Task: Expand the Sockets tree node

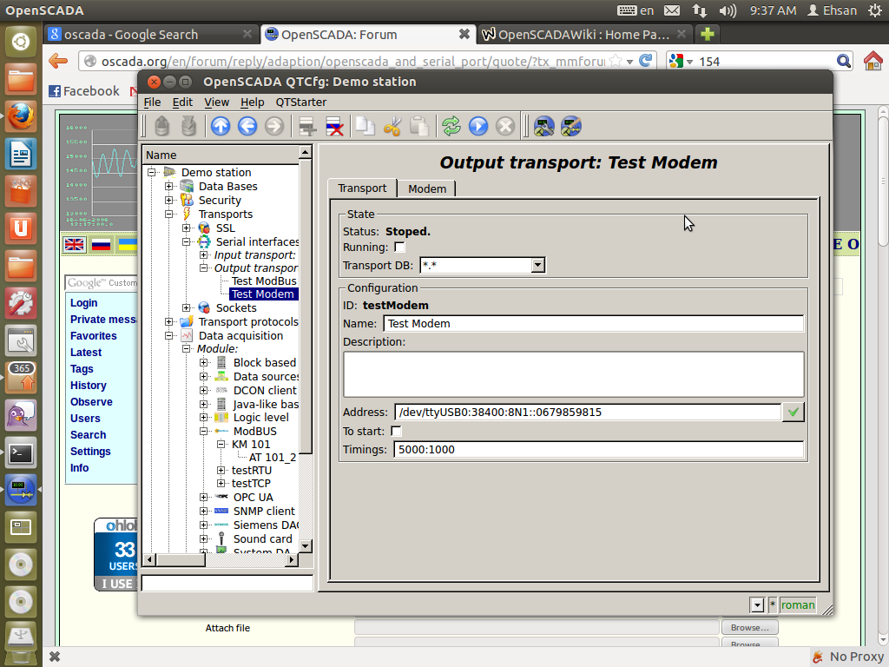Action: (x=187, y=308)
